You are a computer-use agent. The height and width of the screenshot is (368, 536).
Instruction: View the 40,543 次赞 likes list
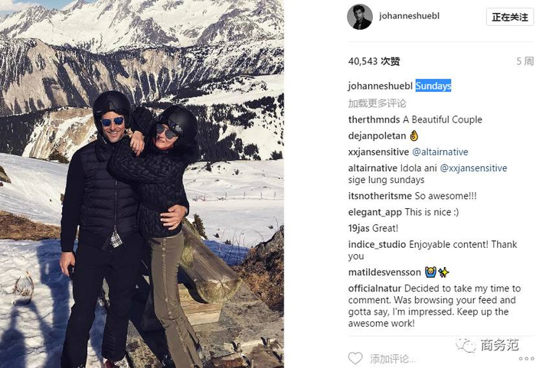pos(374,61)
